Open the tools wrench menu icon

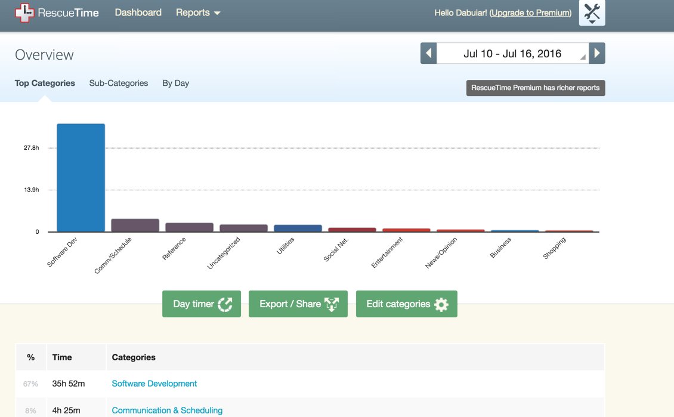pyautogui.click(x=592, y=13)
